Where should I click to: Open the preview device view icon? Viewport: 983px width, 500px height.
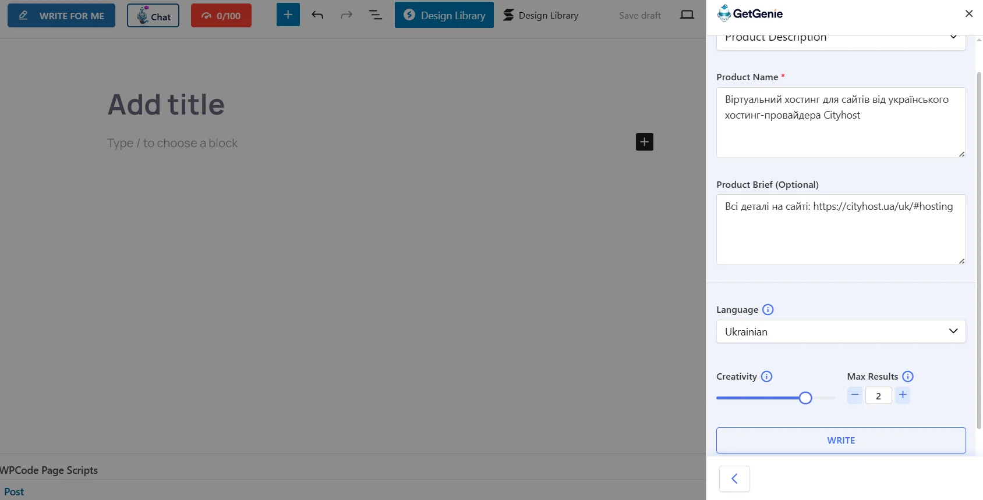[x=687, y=15]
